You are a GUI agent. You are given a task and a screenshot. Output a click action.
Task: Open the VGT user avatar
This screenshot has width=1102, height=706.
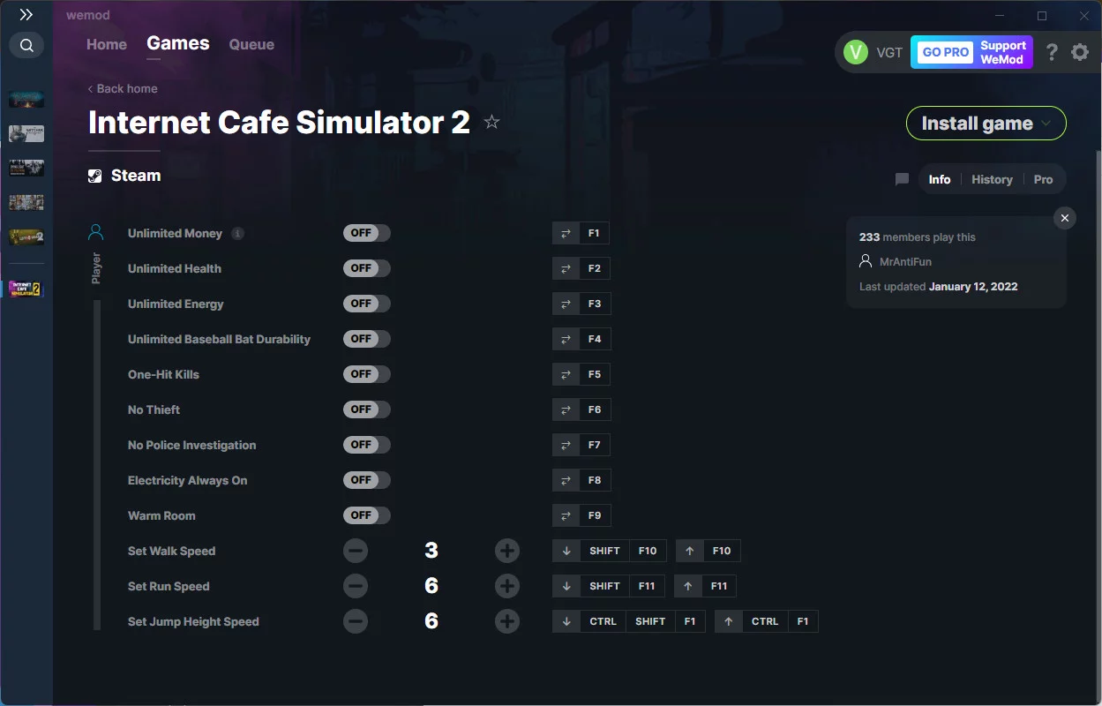point(856,52)
